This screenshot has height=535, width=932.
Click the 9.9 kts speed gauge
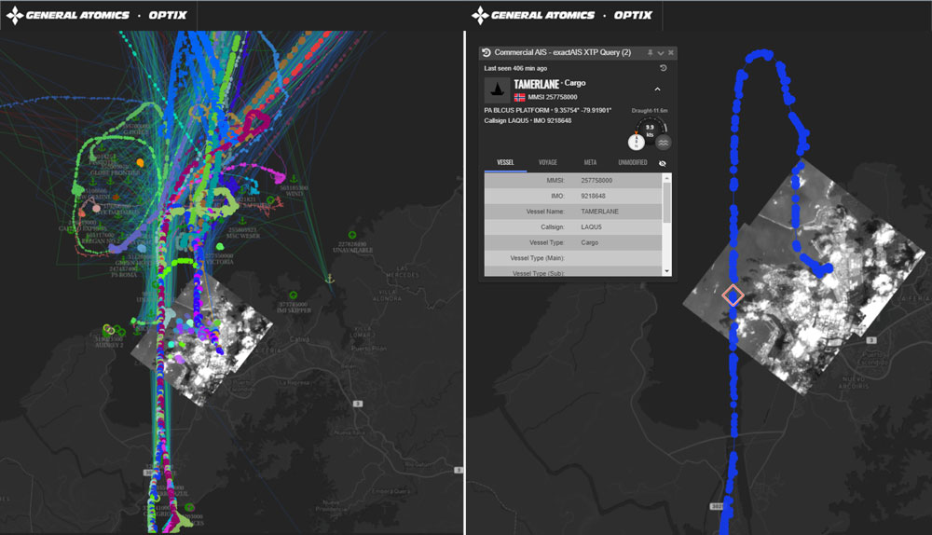(651, 129)
